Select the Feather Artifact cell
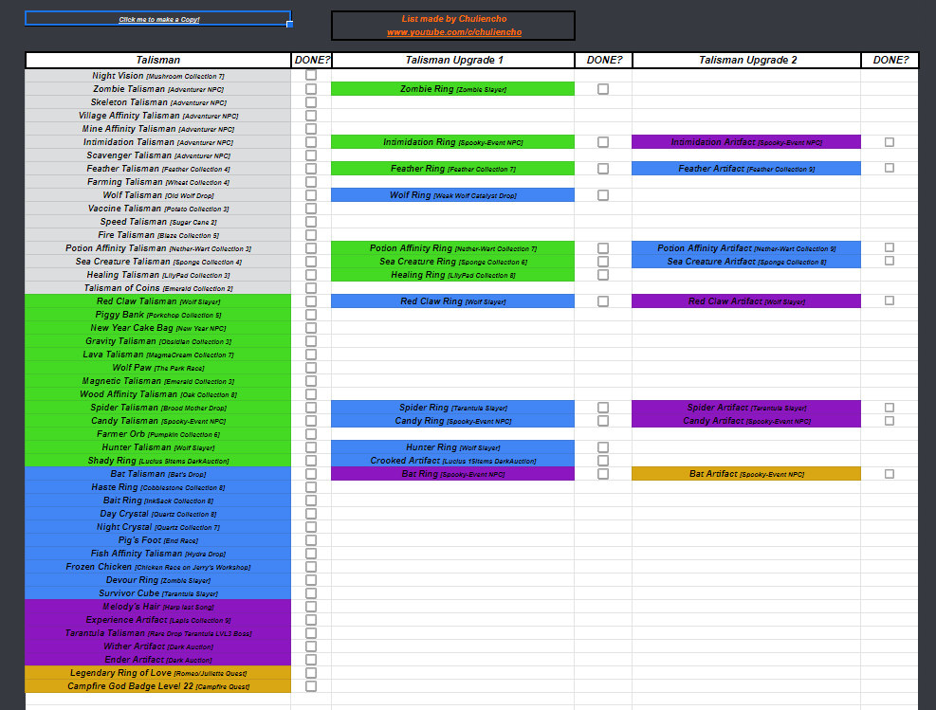 pyautogui.click(x=746, y=169)
